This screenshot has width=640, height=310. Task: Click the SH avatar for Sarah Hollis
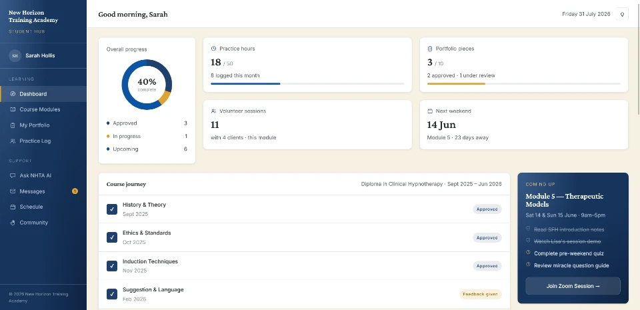click(15, 55)
